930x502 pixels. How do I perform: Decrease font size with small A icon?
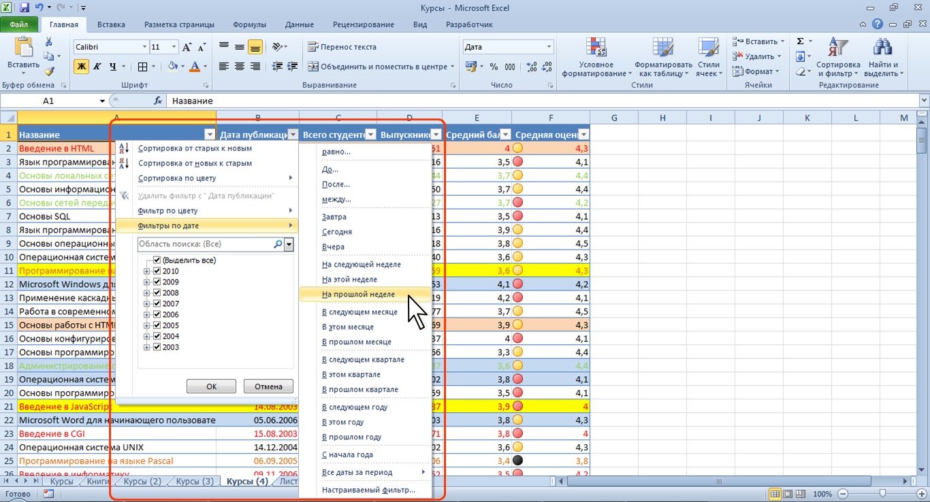(x=202, y=47)
